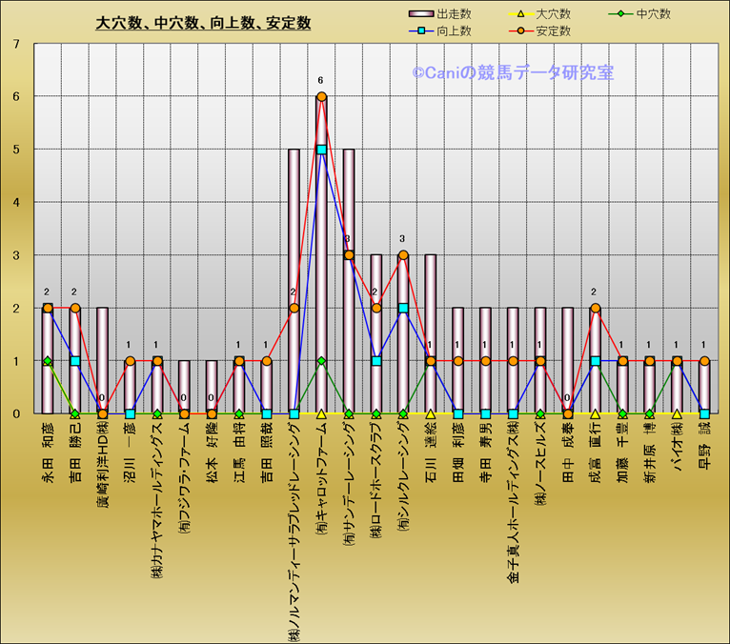
Task: Click yellow 大穴数 triangle at 0 for キャロットファーム
Action: coord(321,413)
